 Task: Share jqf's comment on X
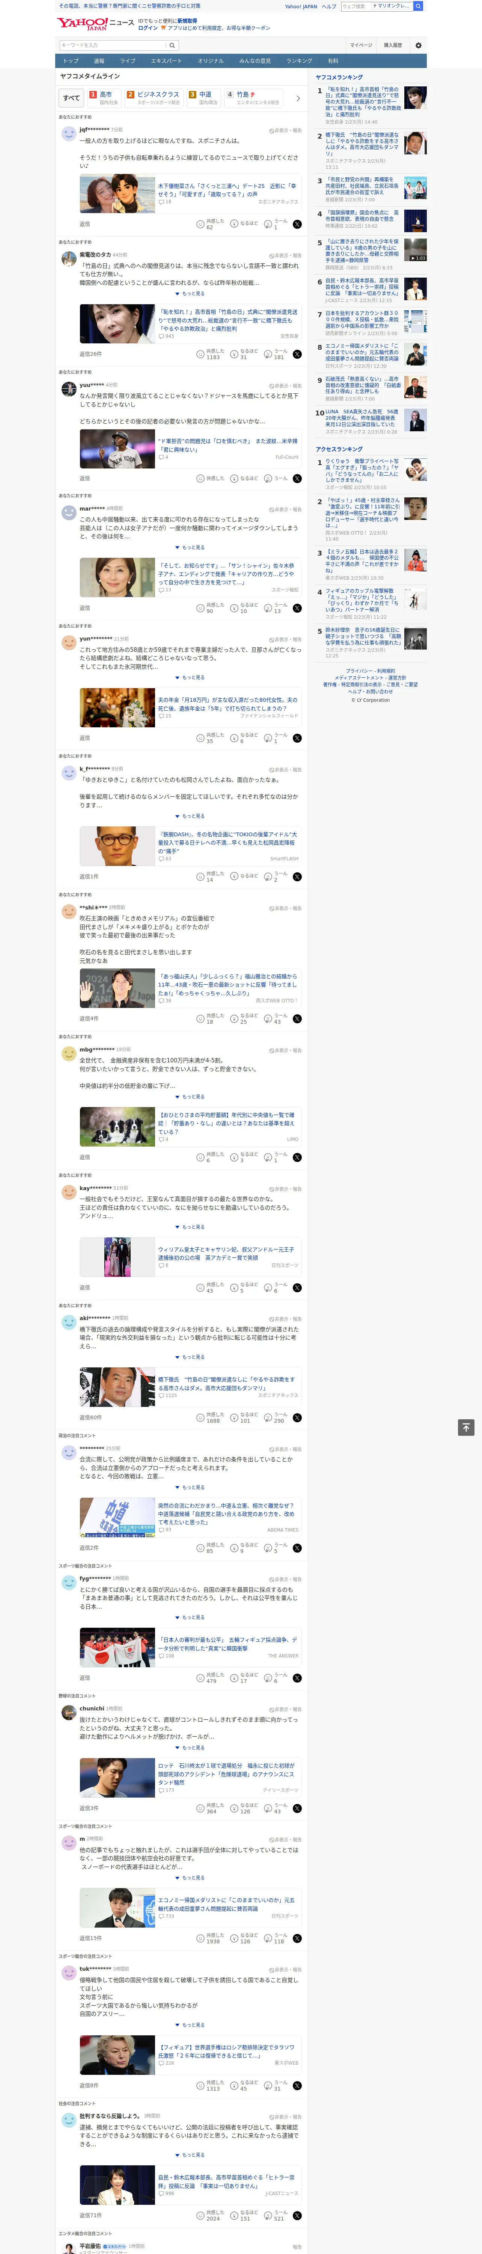[297, 224]
